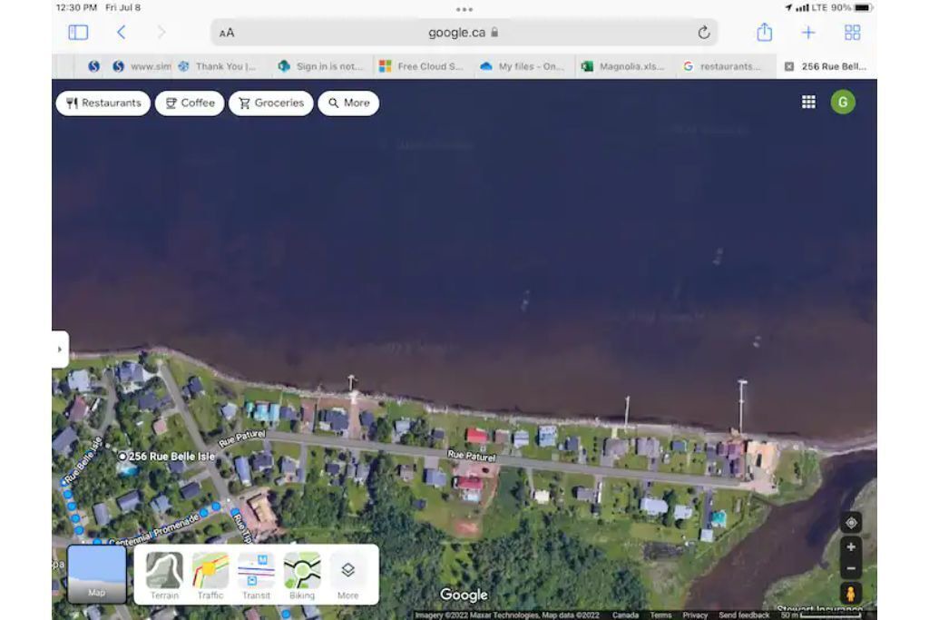
Task: Switch to default Map view thumbnail
Action: click(96, 575)
